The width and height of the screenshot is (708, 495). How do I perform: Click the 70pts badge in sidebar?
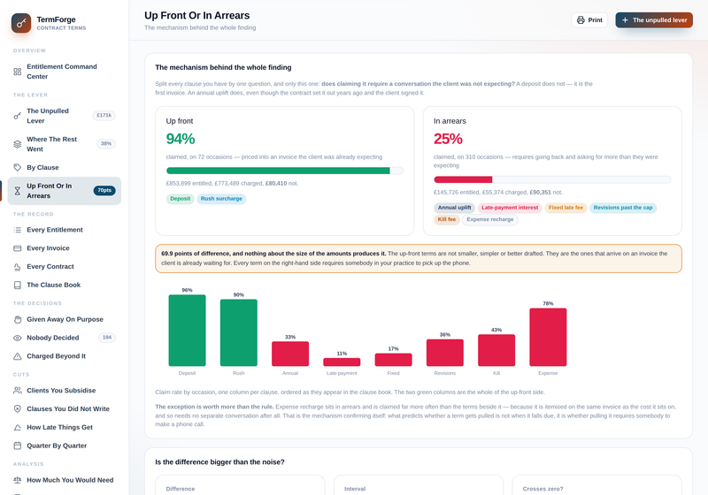104,191
